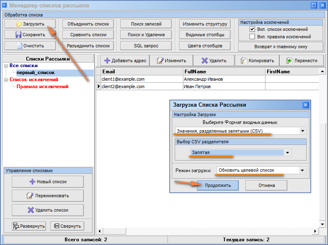Screen dimensions: 328x245
Task: Click the X icon on Удалить toolbar button
Action: click(204, 61)
